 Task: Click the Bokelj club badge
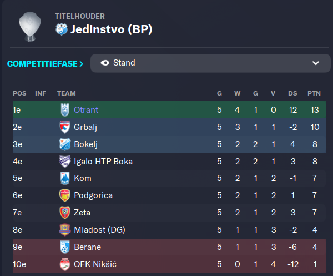(65, 144)
